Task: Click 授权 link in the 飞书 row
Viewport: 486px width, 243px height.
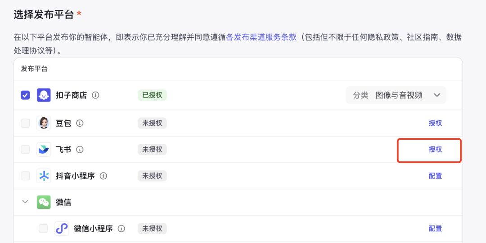Action: [x=435, y=150]
